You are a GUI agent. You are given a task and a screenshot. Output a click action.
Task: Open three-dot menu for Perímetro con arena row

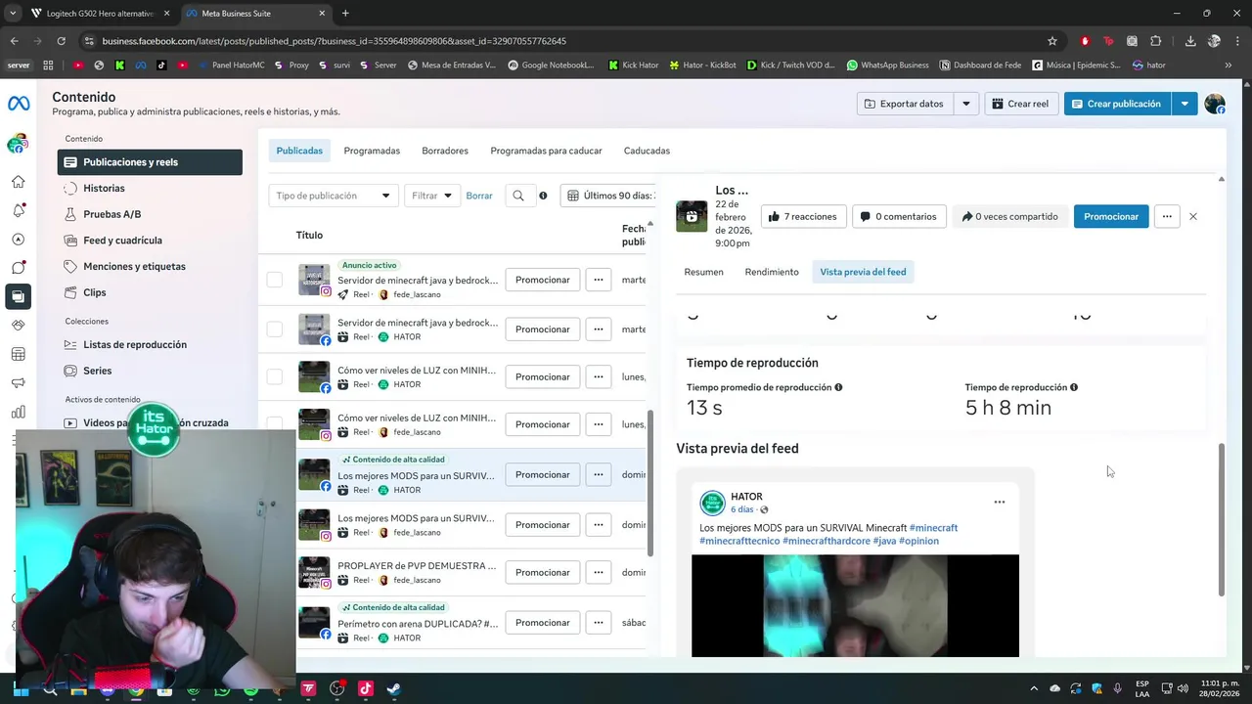599,623
